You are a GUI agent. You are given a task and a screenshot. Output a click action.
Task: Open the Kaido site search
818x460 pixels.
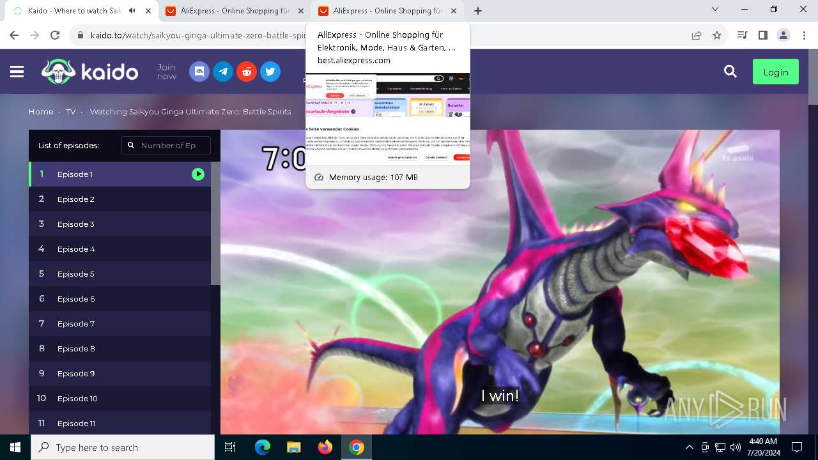point(730,72)
